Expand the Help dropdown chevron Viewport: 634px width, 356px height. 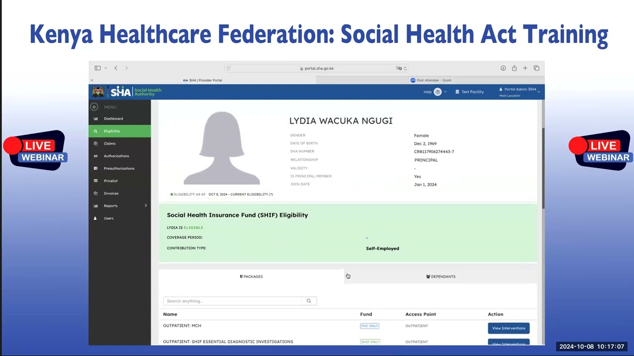click(445, 92)
